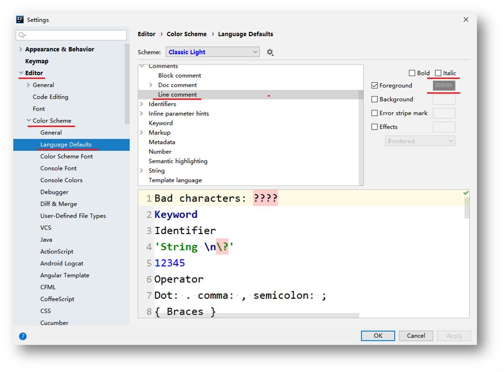Select Number in the attributes list
The height and width of the screenshot is (372, 504).
point(160,151)
